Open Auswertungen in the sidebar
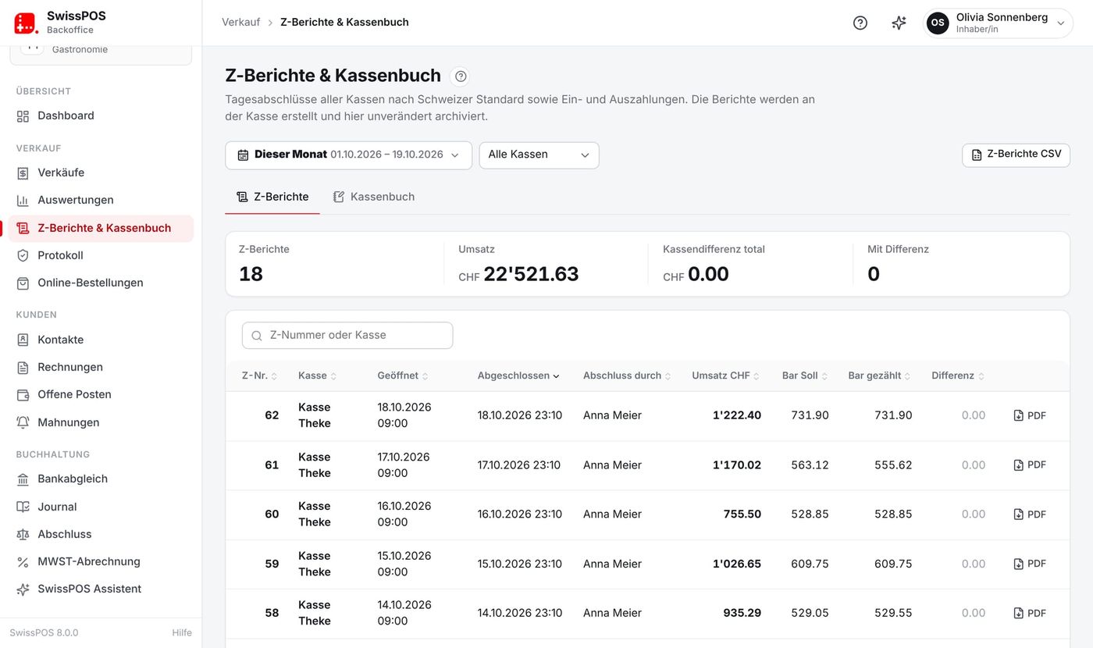Image resolution: width=1093 pixels, height=648 pixels. 101,200
